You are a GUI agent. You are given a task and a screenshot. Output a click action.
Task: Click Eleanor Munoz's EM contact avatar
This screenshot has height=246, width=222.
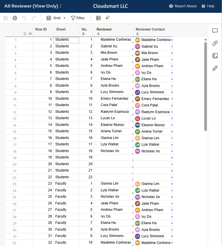[138, 125]
